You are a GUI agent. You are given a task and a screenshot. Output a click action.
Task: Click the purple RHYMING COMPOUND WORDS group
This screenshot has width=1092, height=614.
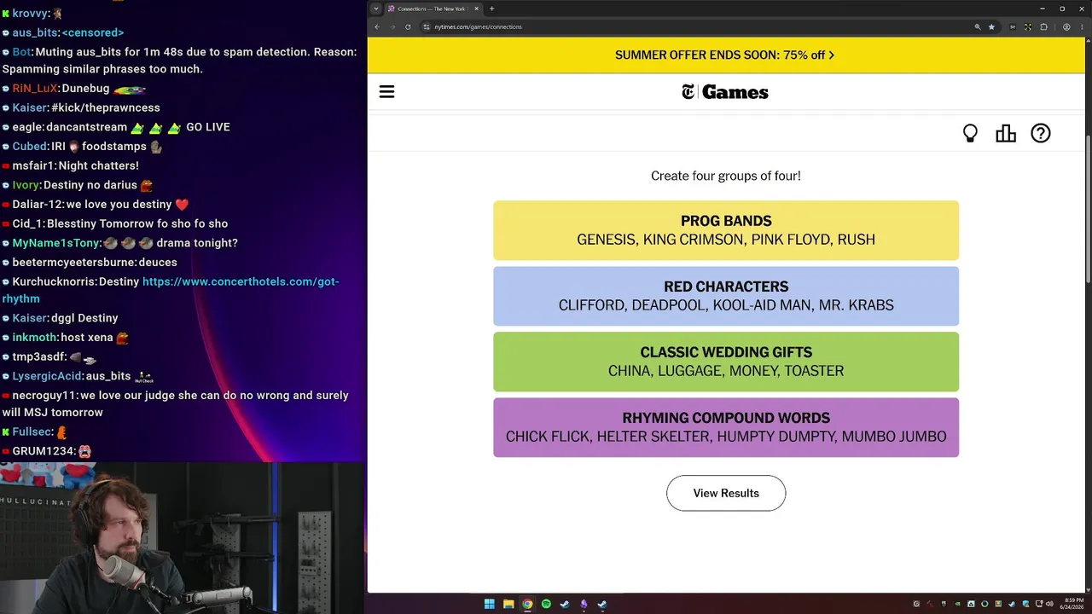[726, 427]
